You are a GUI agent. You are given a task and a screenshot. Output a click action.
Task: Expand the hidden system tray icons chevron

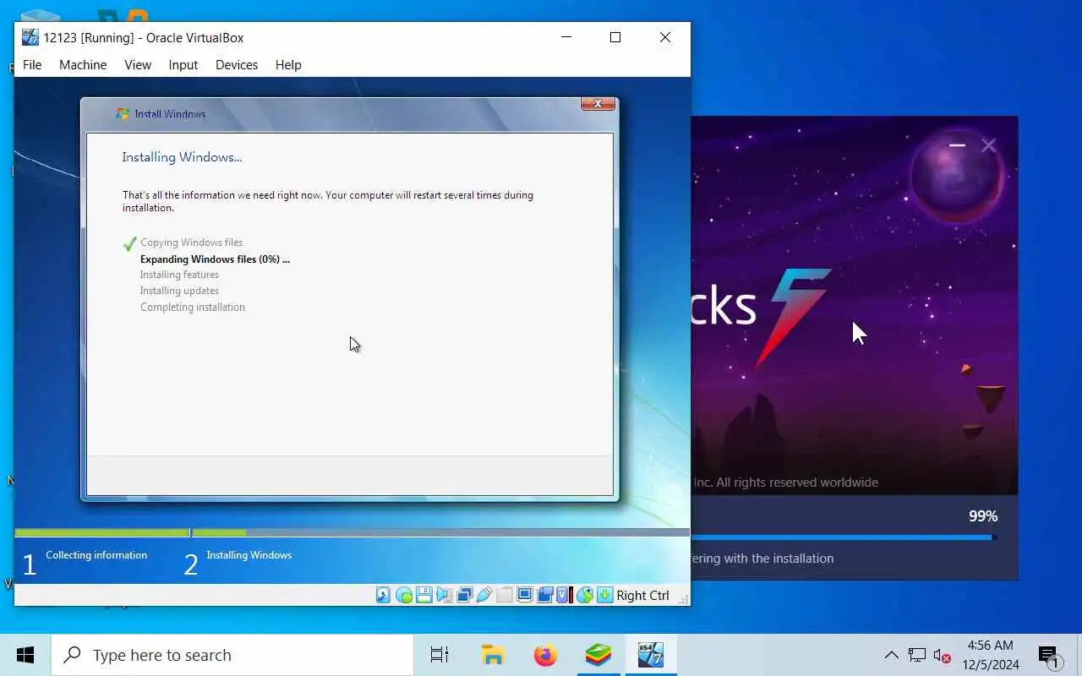coord(891,655)
